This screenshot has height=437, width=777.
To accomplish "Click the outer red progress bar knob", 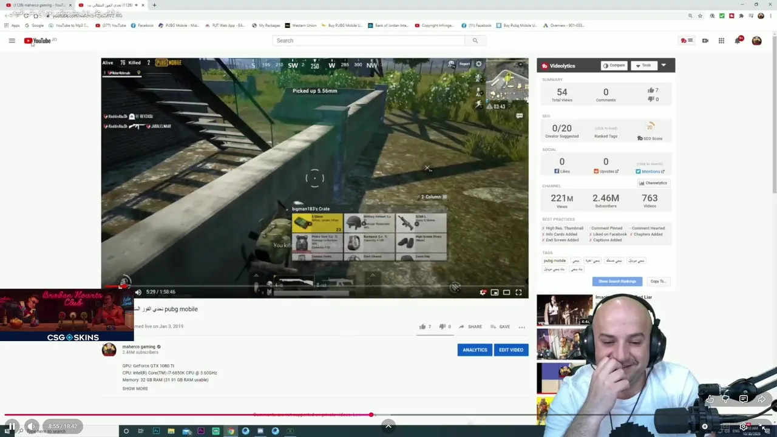I will click(x=371, y=415).
